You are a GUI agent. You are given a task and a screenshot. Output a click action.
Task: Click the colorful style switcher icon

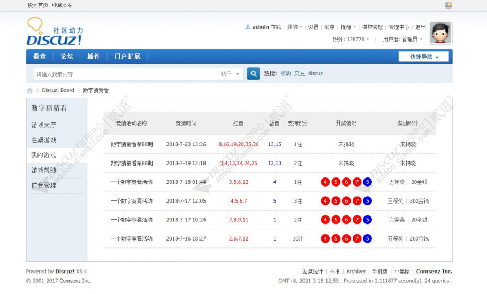click(x=448, y=5)
